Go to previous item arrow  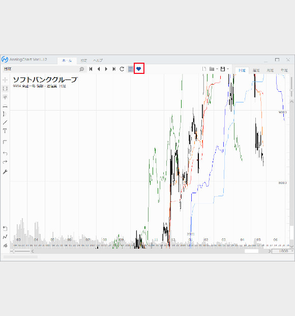pyautogui.click(x=99, y=69)
